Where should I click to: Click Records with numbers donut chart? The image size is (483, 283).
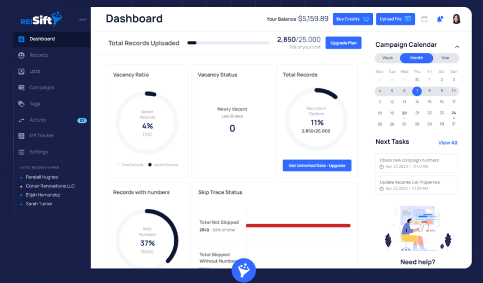[147, 240]
